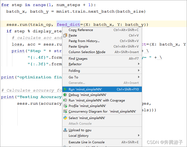This screenshot has height=147, width=187.
Task: Select Paste in the context menu
Action: tap(102, 36)
